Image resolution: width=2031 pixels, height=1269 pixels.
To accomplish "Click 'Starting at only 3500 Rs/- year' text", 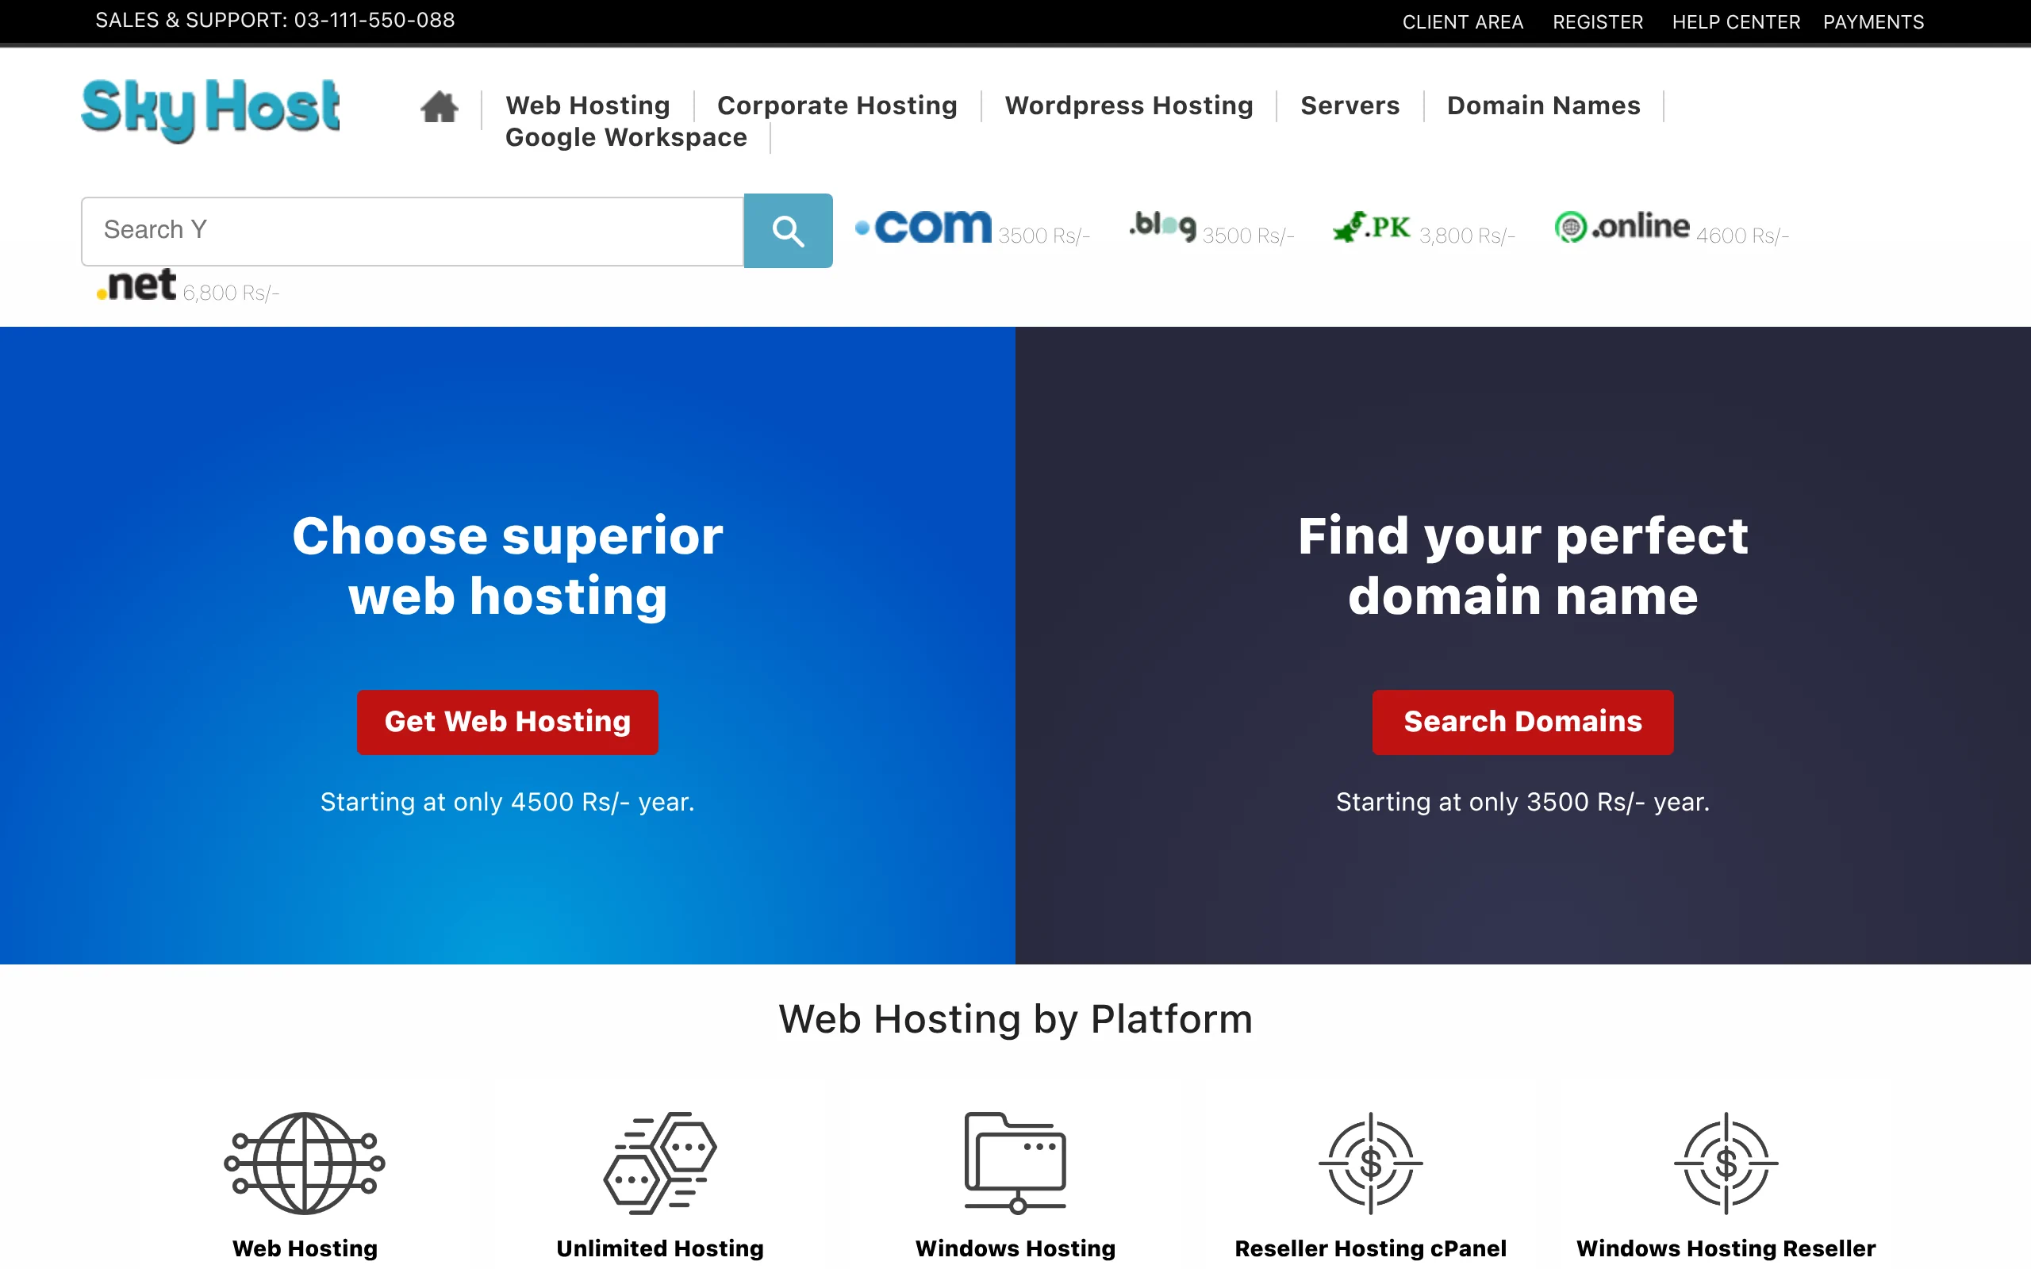I will (1522, 802).
